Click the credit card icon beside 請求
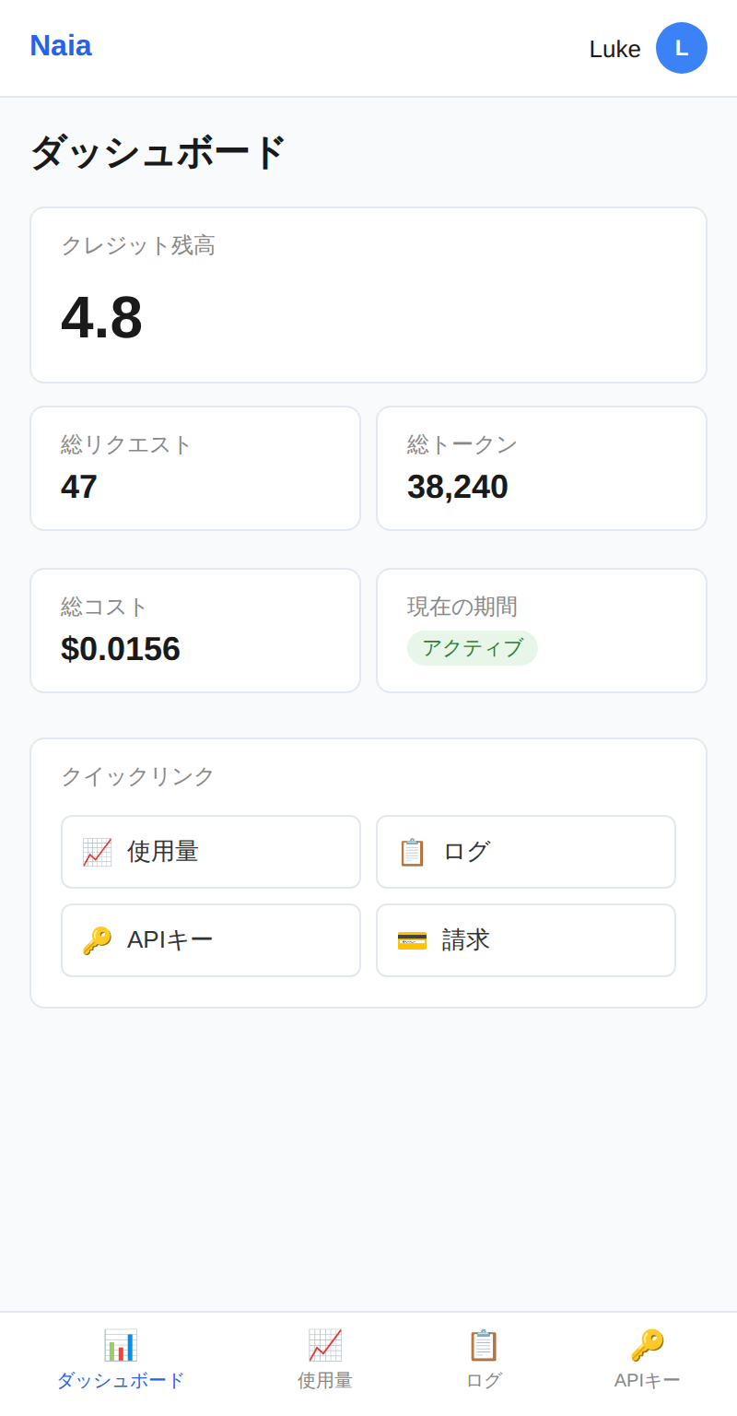Screen dimensions: 737x1416 [x=412, y=940]
